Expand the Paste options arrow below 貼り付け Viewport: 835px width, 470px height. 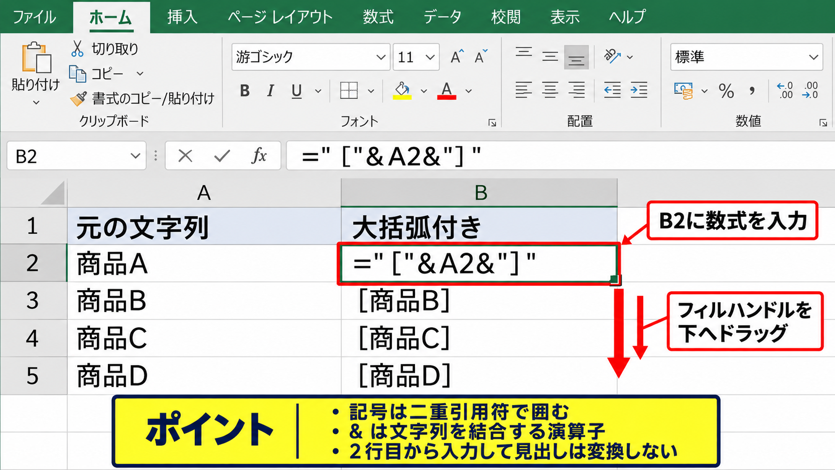coord(36,102)
